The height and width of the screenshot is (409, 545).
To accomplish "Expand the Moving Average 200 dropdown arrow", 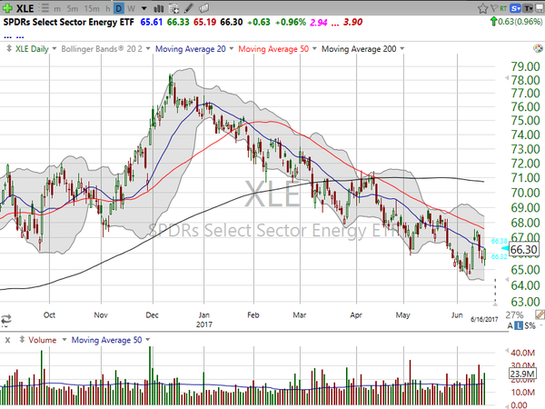I will point(402,49).
